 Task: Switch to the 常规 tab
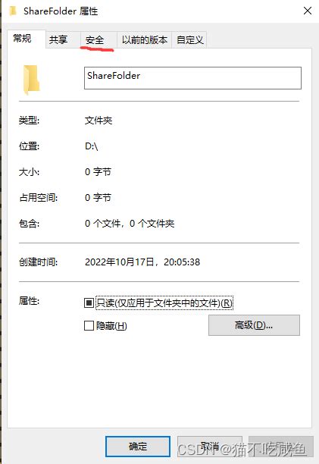(x=22, y=39)
